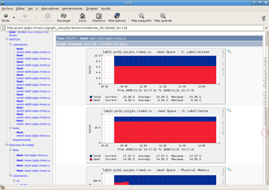
Task: Shrink text with Más pequeño
Action: click(141, 18)
